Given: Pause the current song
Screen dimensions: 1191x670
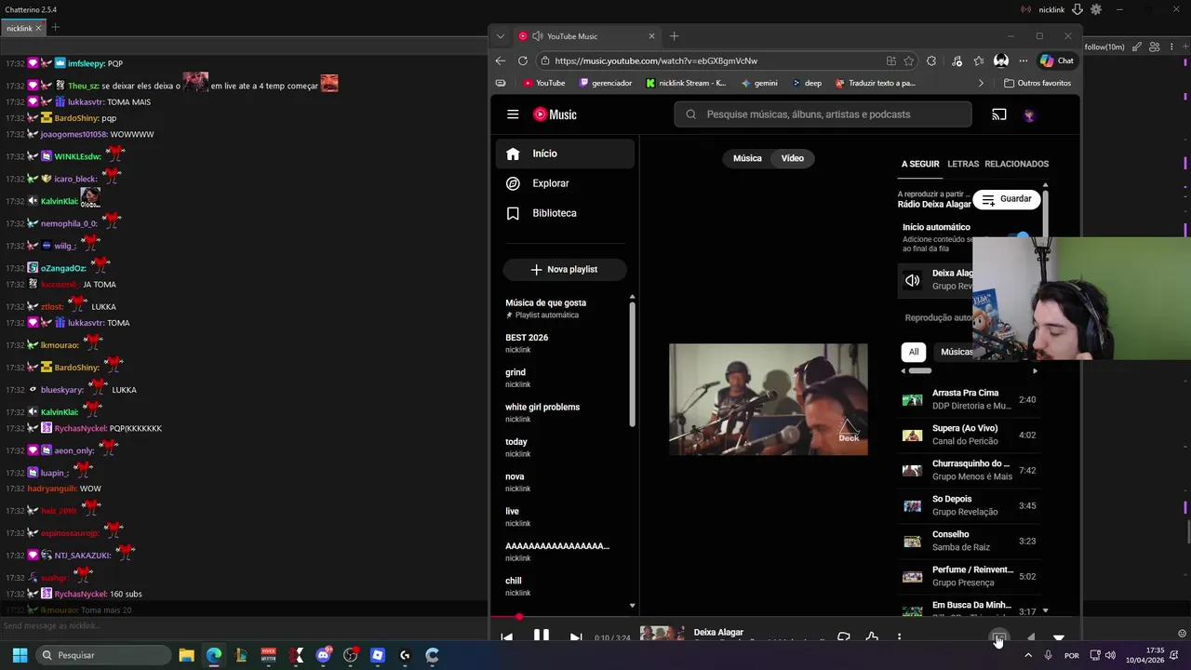Looking at the screenshot, I should click(541, 636).
